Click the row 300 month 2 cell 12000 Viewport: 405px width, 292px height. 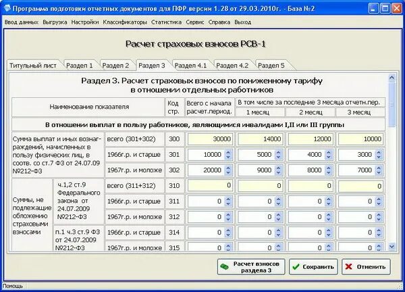coord(310,139)
